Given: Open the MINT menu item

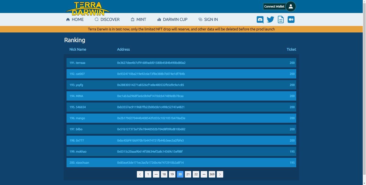Looking at the screenshot, I should click(x=138, y=20).
